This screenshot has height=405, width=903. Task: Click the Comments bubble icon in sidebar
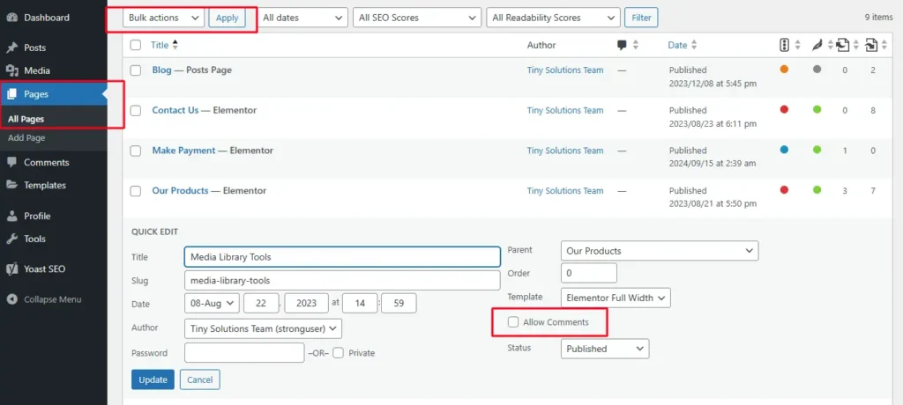click(x=12, y=162)
